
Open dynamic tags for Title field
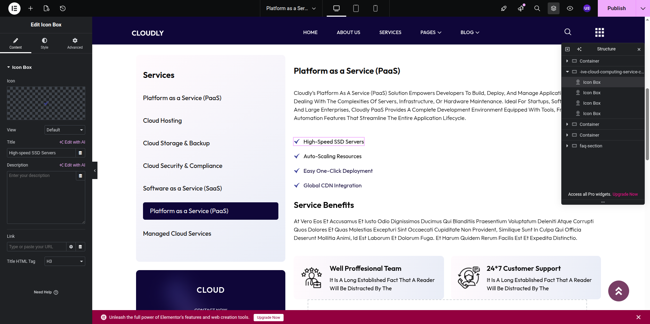pyautogui.click(x=80, y=153)
